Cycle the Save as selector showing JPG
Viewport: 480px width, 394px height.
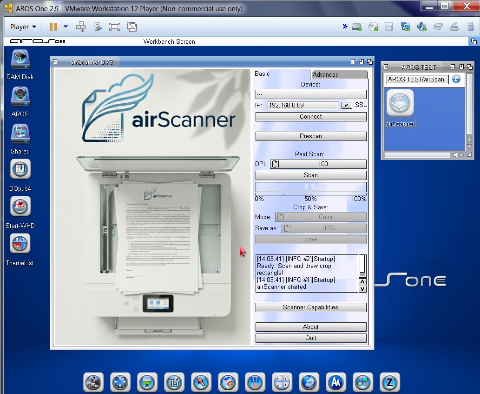coord(324,228)
